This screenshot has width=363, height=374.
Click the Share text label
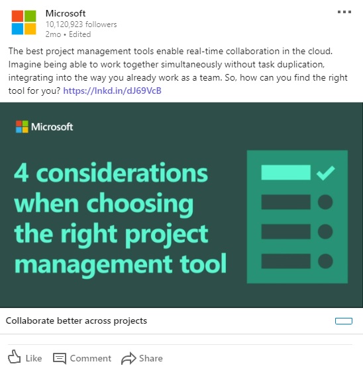pyautogui.click(x=150, y=359)
